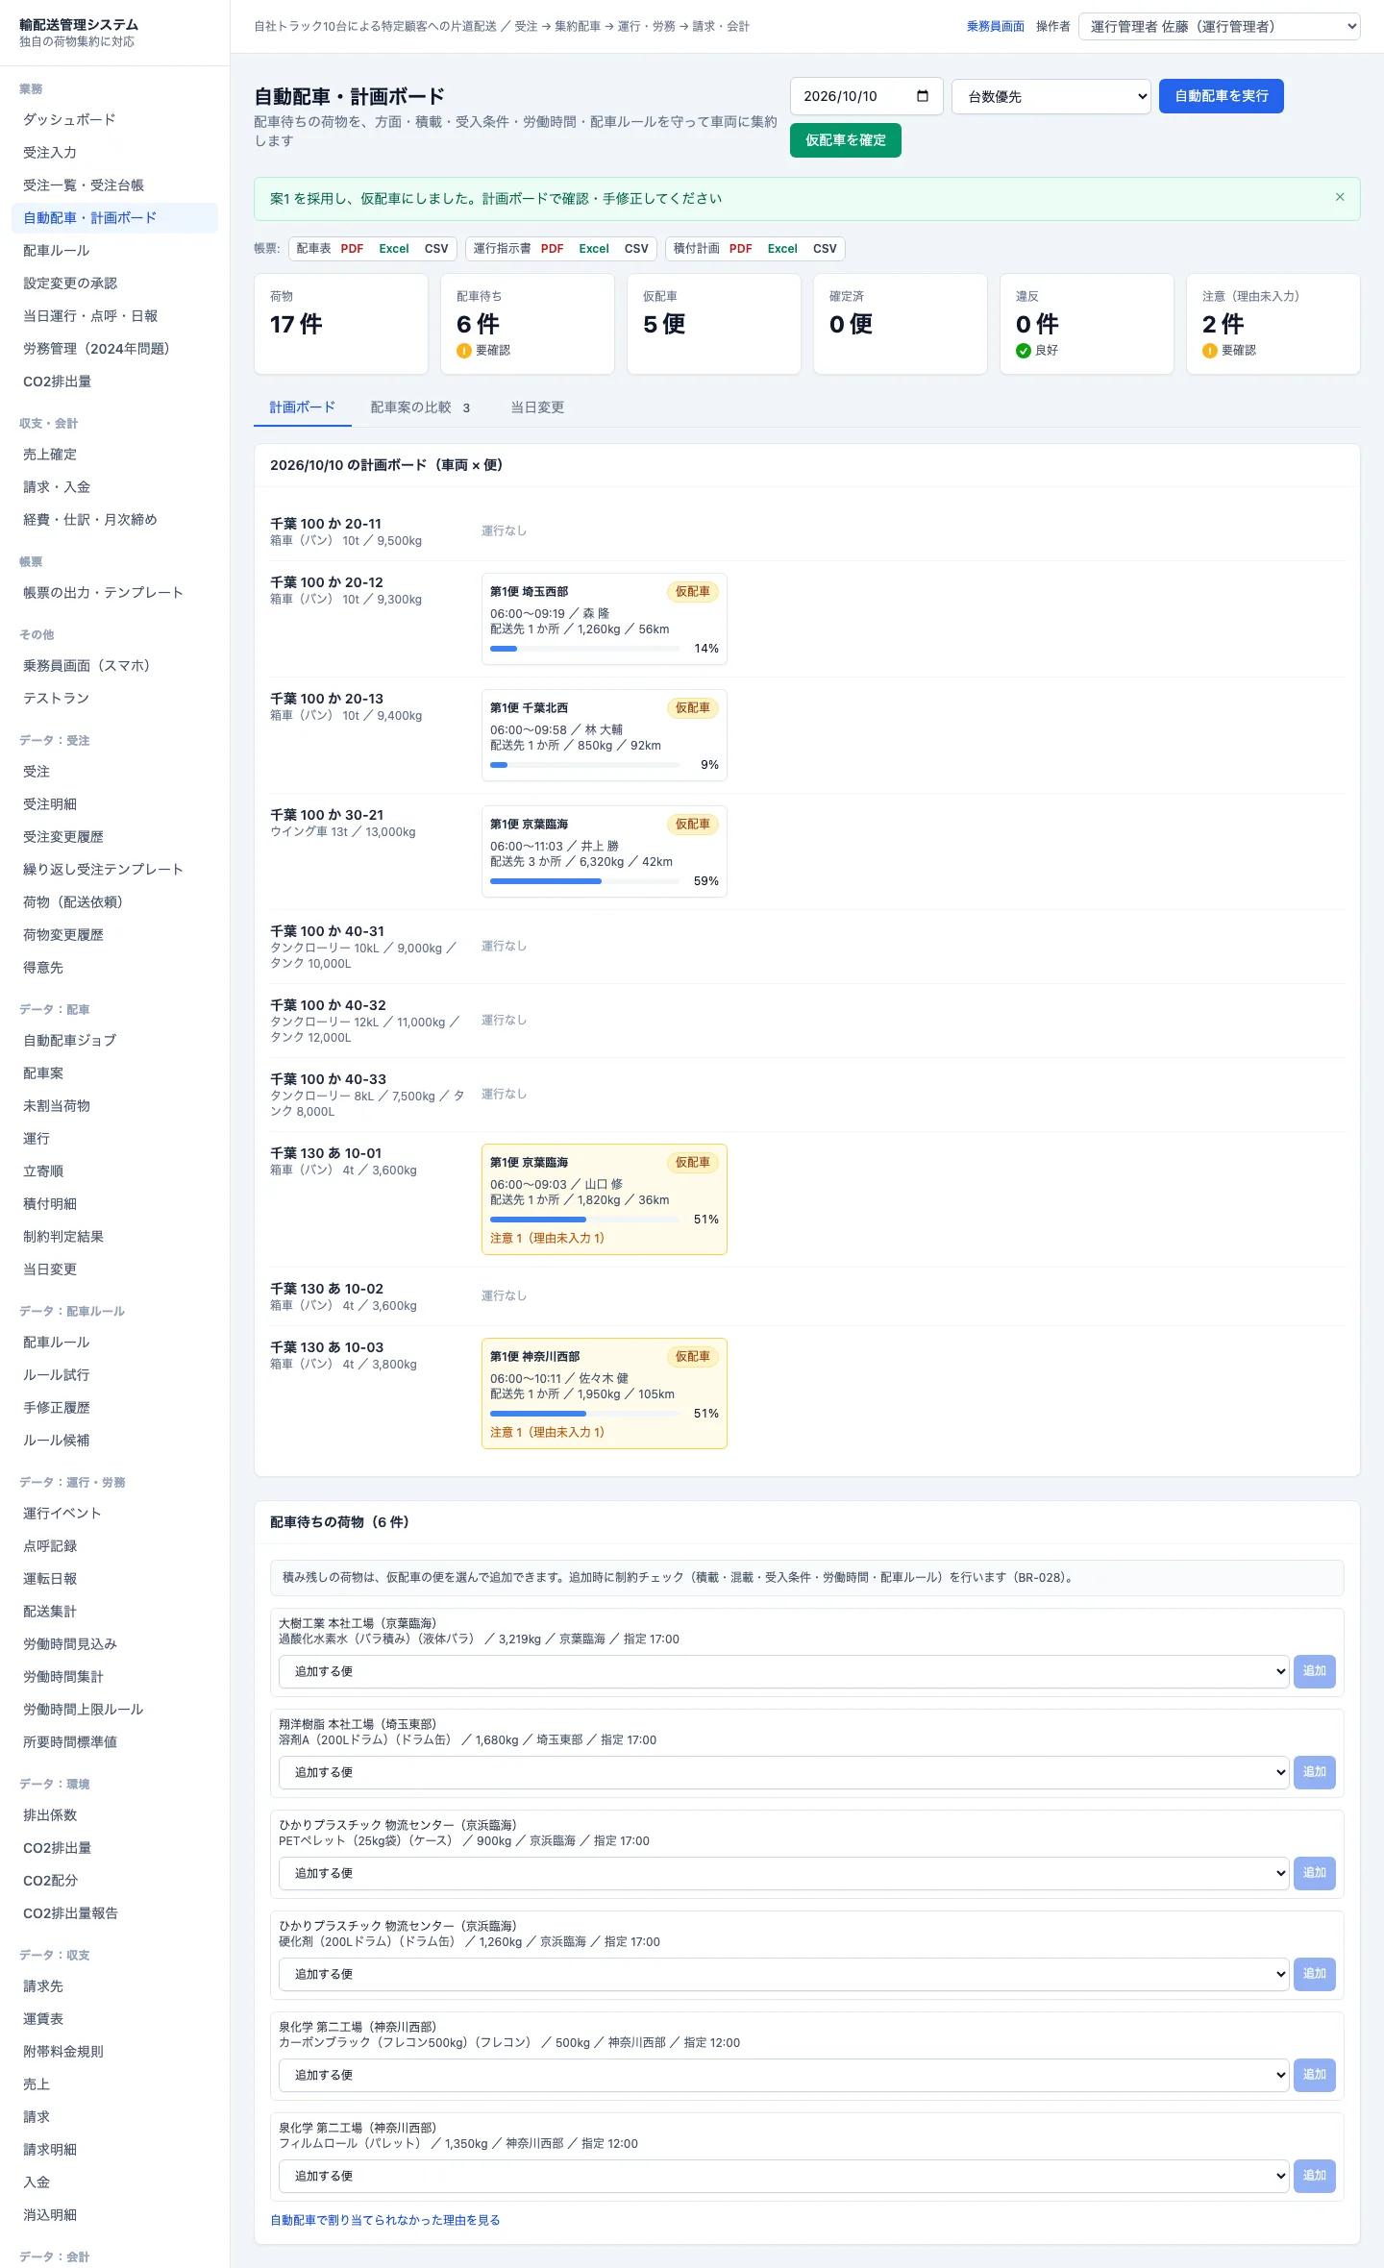1384x2268 pixels.
Task: Download 配車表 as Excel
Action: (394, 249)
